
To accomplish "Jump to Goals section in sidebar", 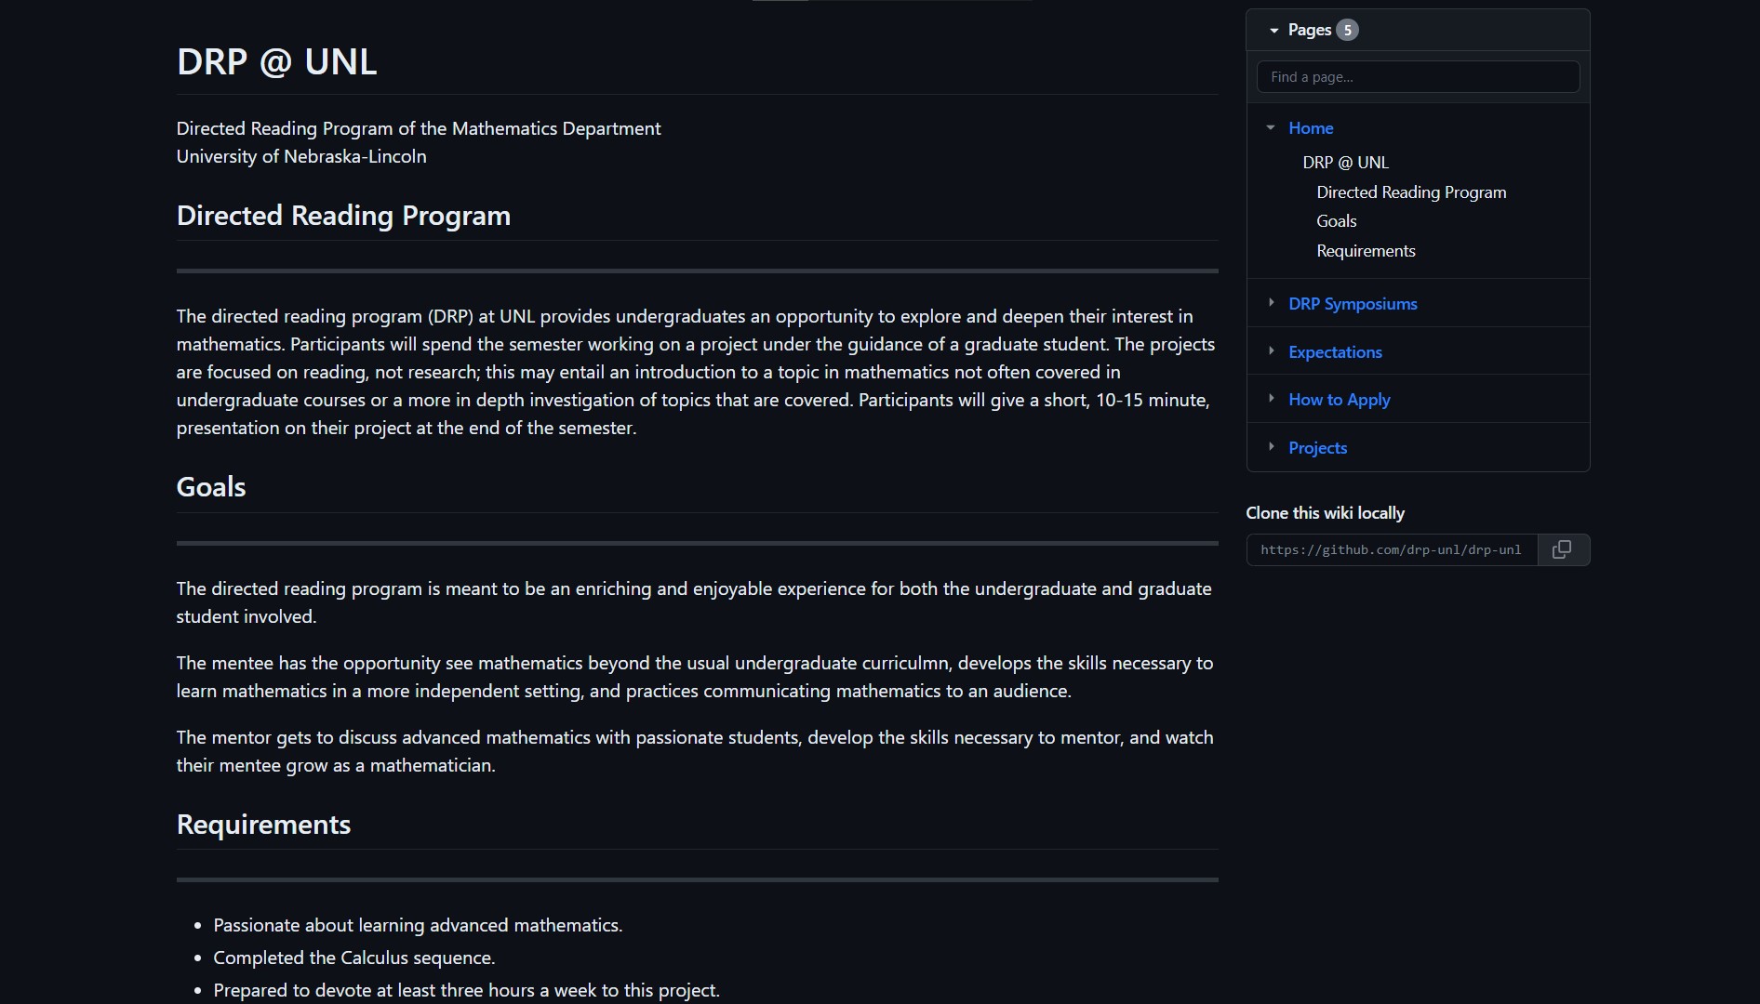I will 1336,221.
